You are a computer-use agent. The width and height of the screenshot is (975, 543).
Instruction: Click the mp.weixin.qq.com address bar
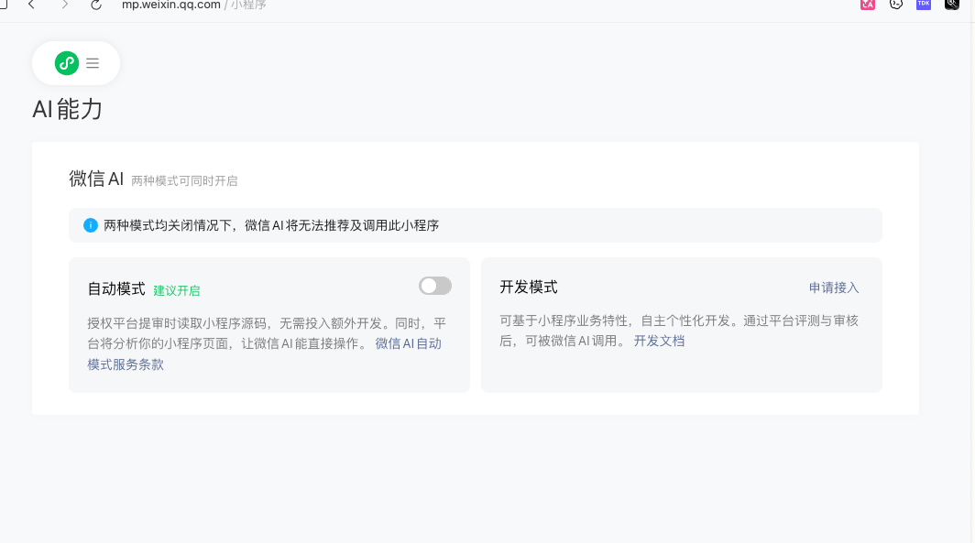coord(171,5)
